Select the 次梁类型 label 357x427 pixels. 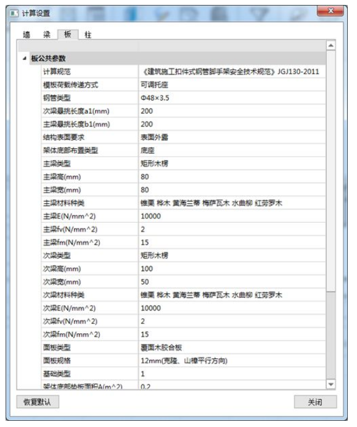(57, 255)
